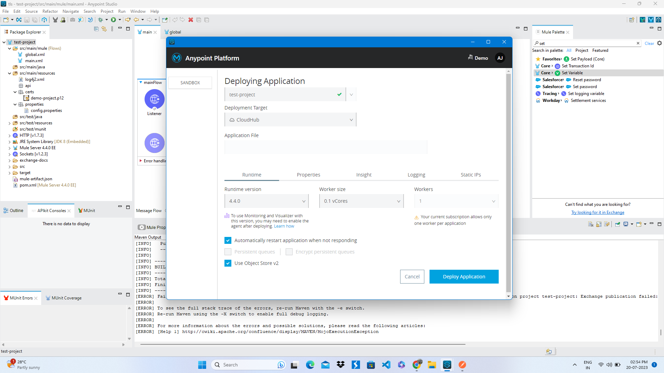Open the Worker size 0.1 vCores dropdown
This screenshot has width=664, height=373.
(361, 201)
